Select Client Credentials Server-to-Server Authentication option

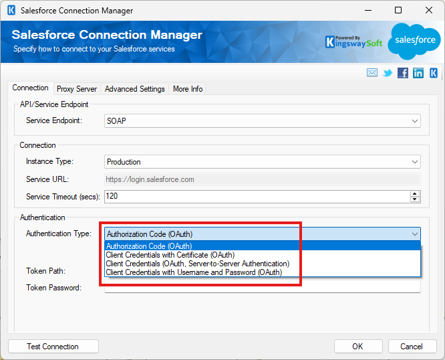tap(263, 264)
